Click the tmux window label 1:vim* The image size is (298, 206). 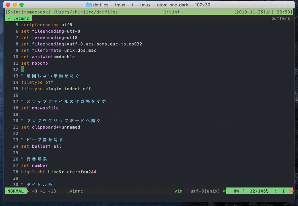[x=172, y=12]
